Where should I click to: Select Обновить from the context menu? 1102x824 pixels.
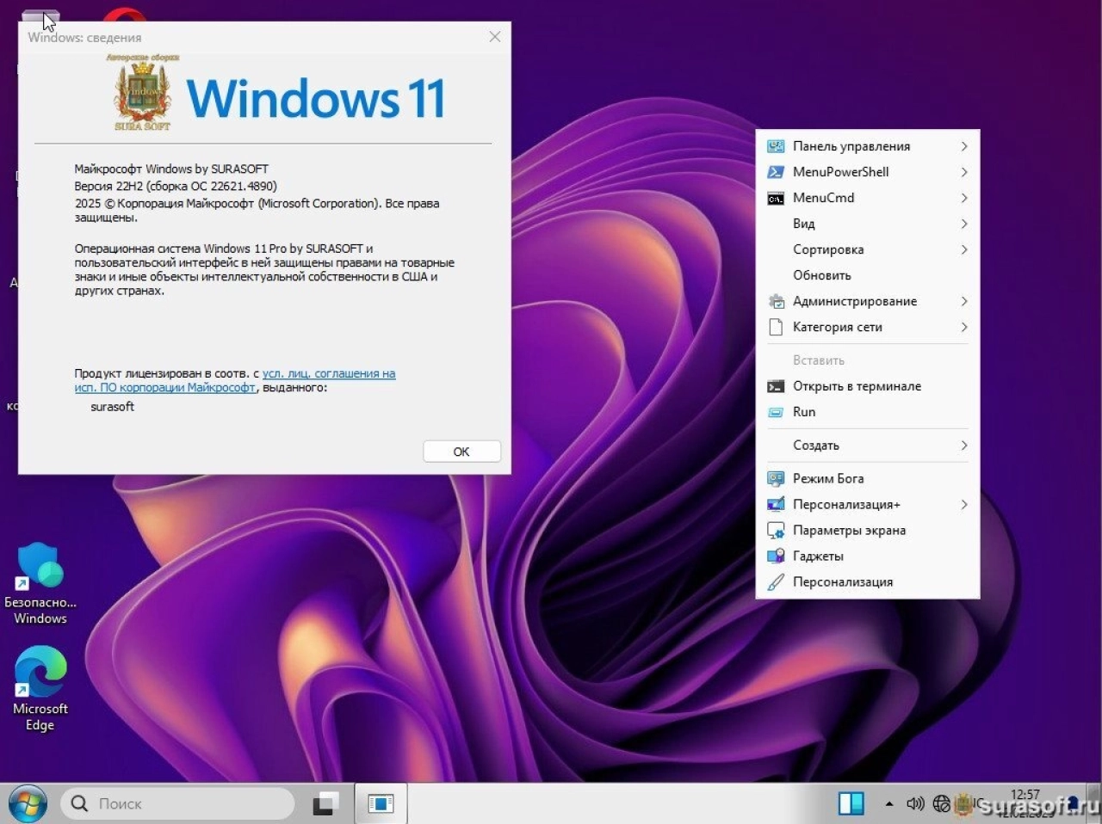pyautogui.click(x=868, y=275)
